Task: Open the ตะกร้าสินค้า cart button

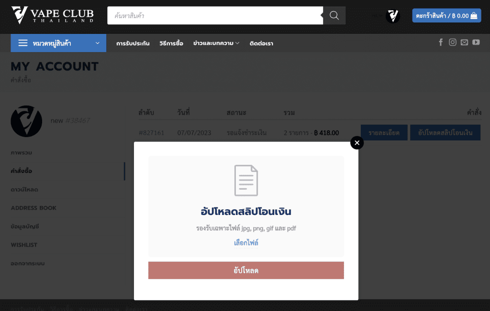Action: coord(446,15)
